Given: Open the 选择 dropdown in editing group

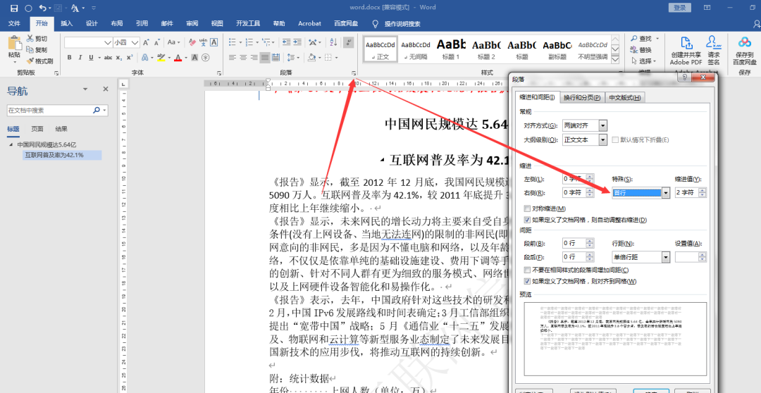Looking at the screenshot, I should pos(643,61).
